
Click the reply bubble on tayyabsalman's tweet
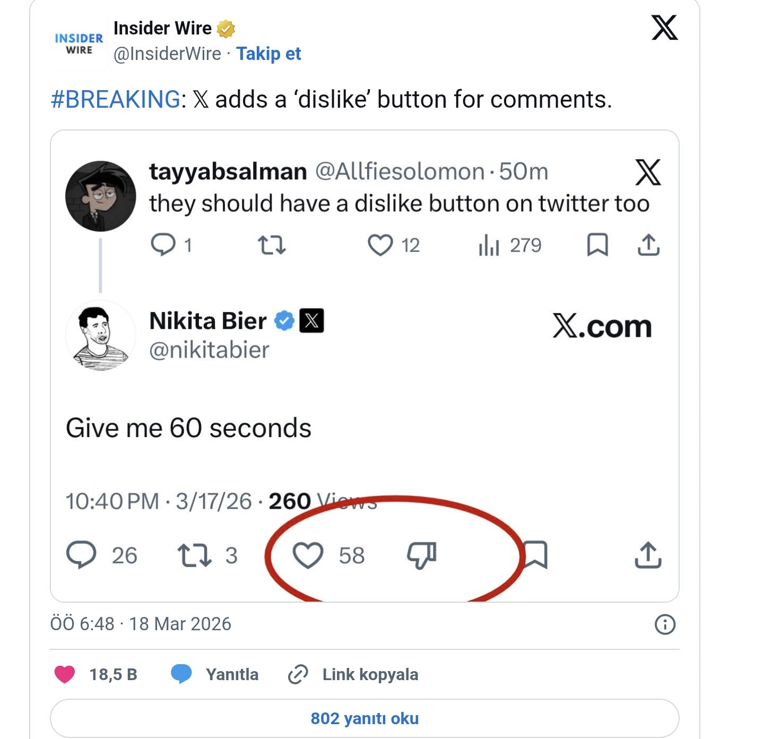(x=163, y=245)
